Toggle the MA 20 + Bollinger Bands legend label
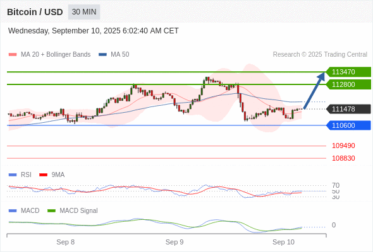The height and width of the screenshot is (252, 373). [56, 55]
